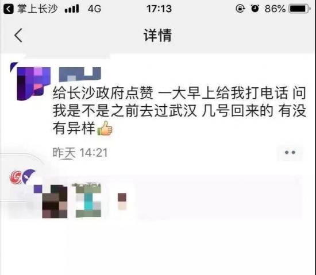Image resolution: width=316 pixels, height=275 pixels.
Task: Tap the cellular signal bars icon
Action: click(x=72, y=9)
